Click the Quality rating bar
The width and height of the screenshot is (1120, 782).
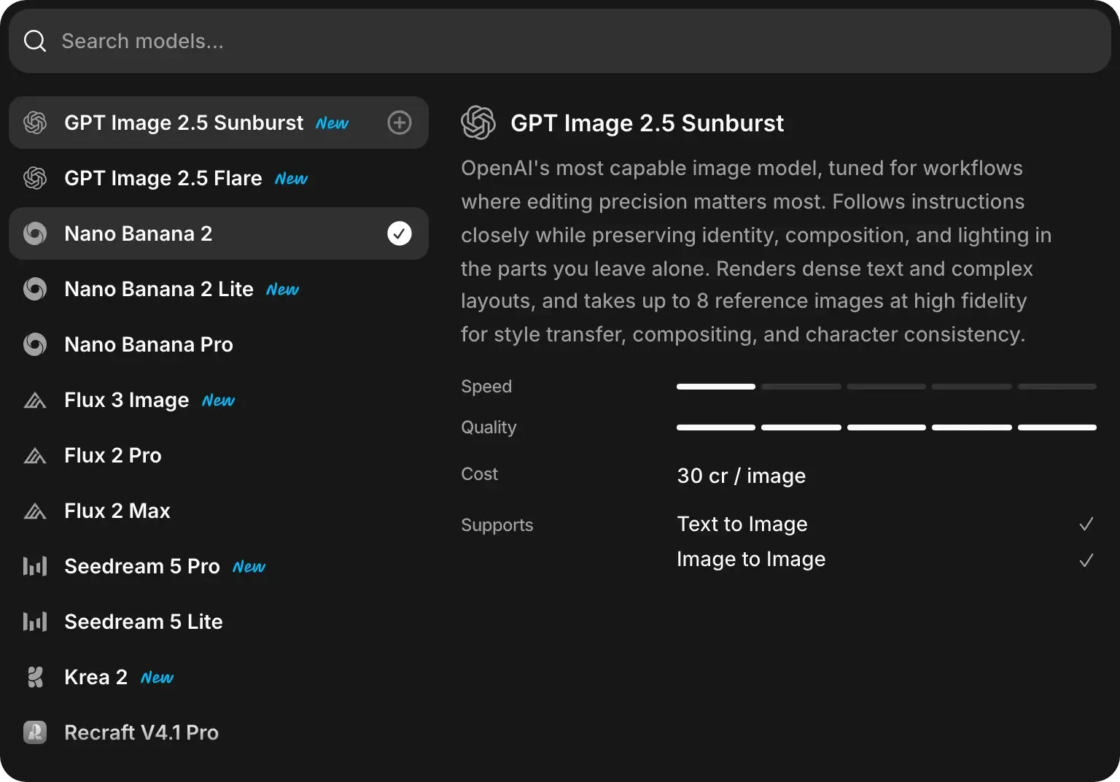[887, 427]
